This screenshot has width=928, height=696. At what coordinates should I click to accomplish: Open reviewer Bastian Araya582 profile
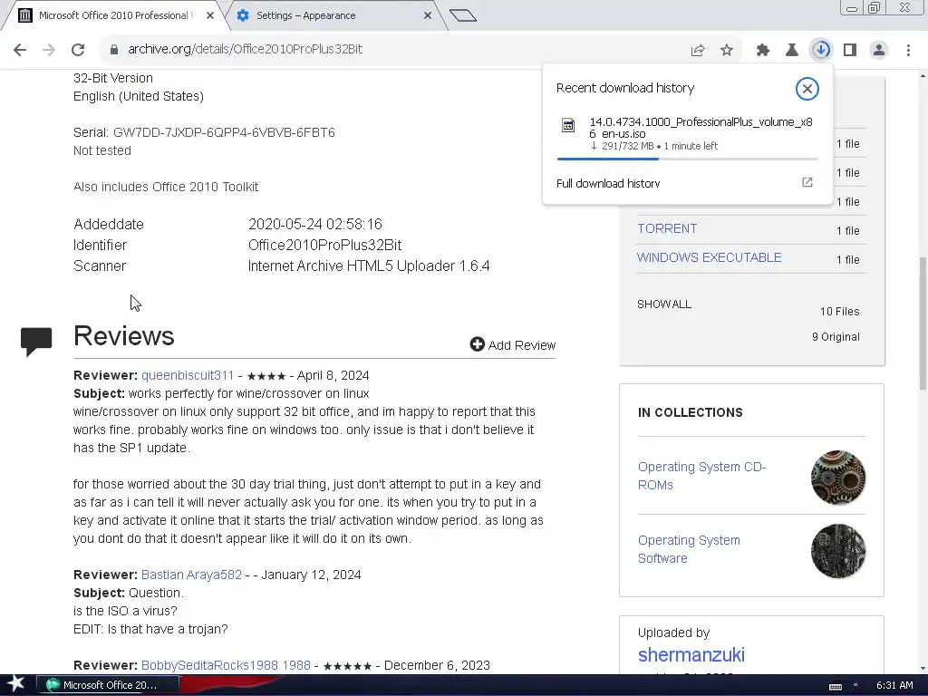pos(191,575)
